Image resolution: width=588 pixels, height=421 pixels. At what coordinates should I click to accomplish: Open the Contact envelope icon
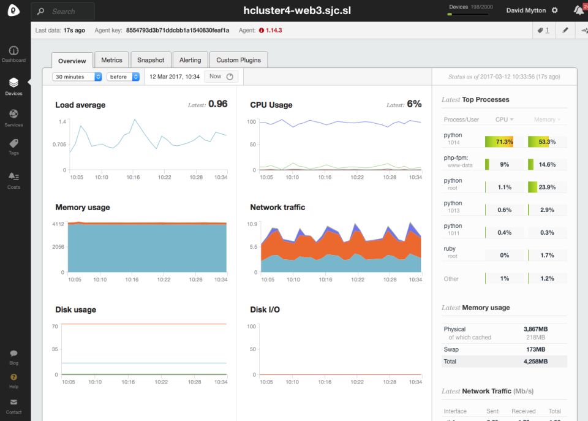pyautogui.click(x=13, y=403)
